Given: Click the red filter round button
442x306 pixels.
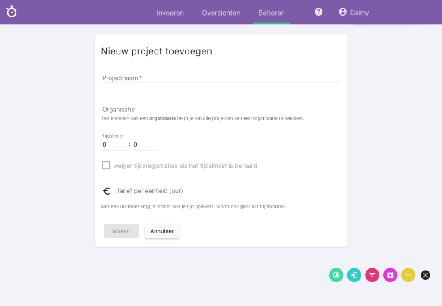Looking at the screenshot, I should [x=372, y=275].
